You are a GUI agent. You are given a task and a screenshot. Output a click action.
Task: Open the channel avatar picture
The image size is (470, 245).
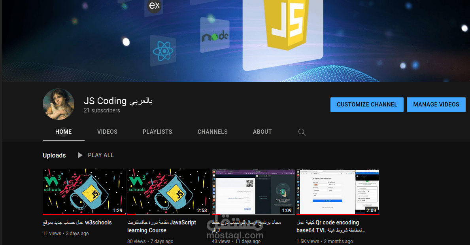(x=59, y=104)
